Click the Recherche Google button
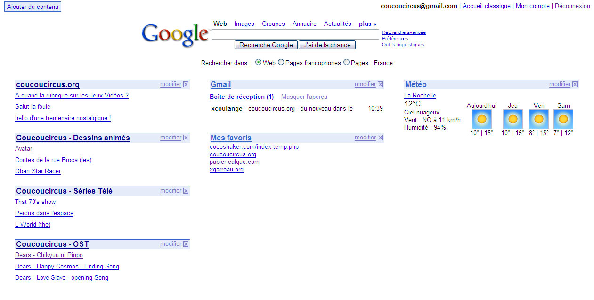 pyautogui.click(x=266, y=45)
